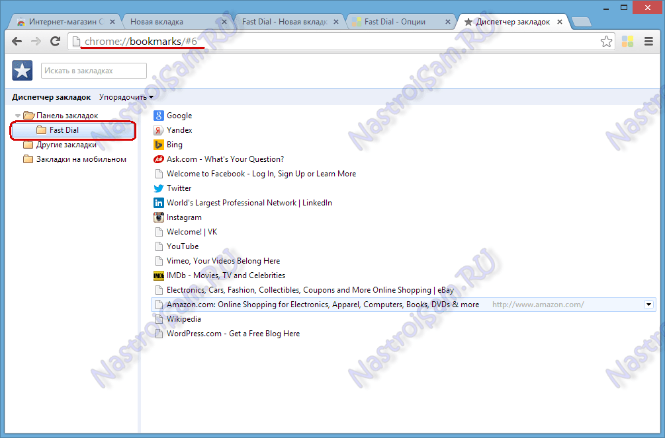Select the Fast Dial folder
This screenshot has height=438, width=665.
click(x=64, y=130)
